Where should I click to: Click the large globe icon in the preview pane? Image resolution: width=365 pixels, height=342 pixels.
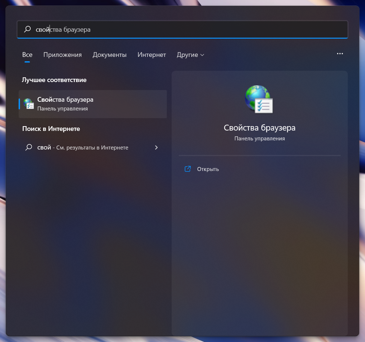[259, 99]
